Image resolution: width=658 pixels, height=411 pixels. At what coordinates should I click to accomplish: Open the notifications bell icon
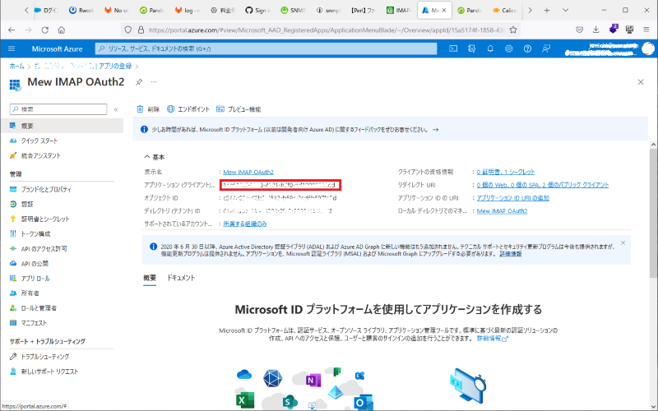point(490,48)
